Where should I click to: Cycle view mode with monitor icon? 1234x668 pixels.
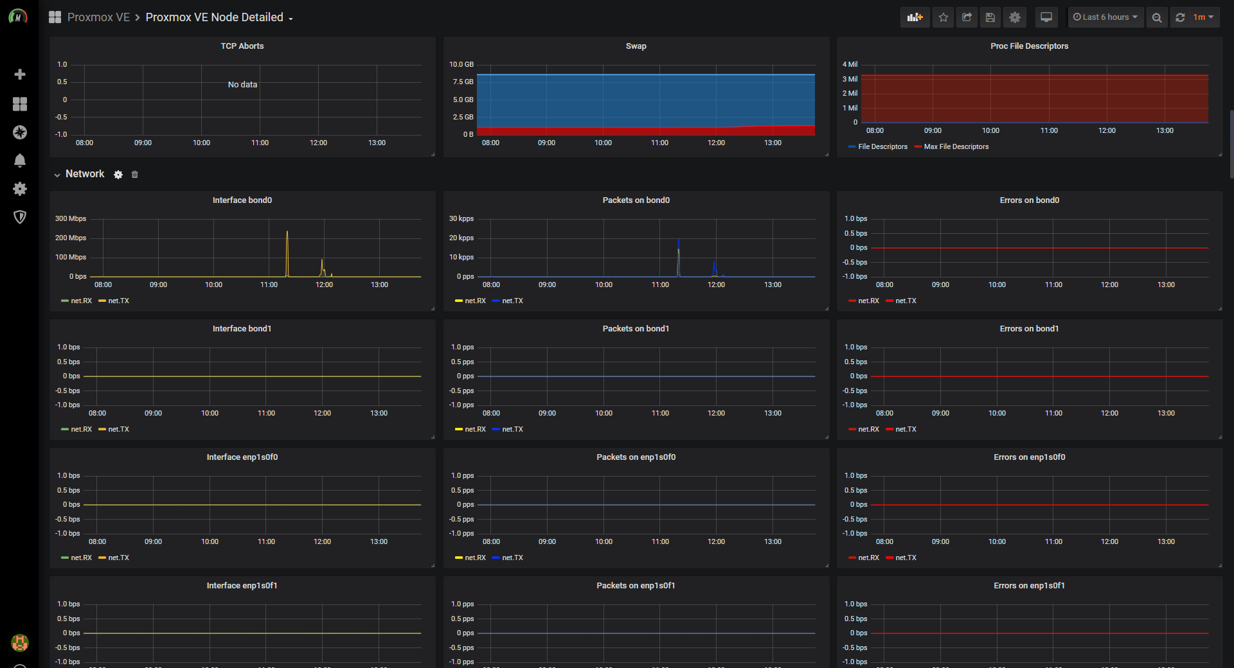click(x=1046, y=17)
